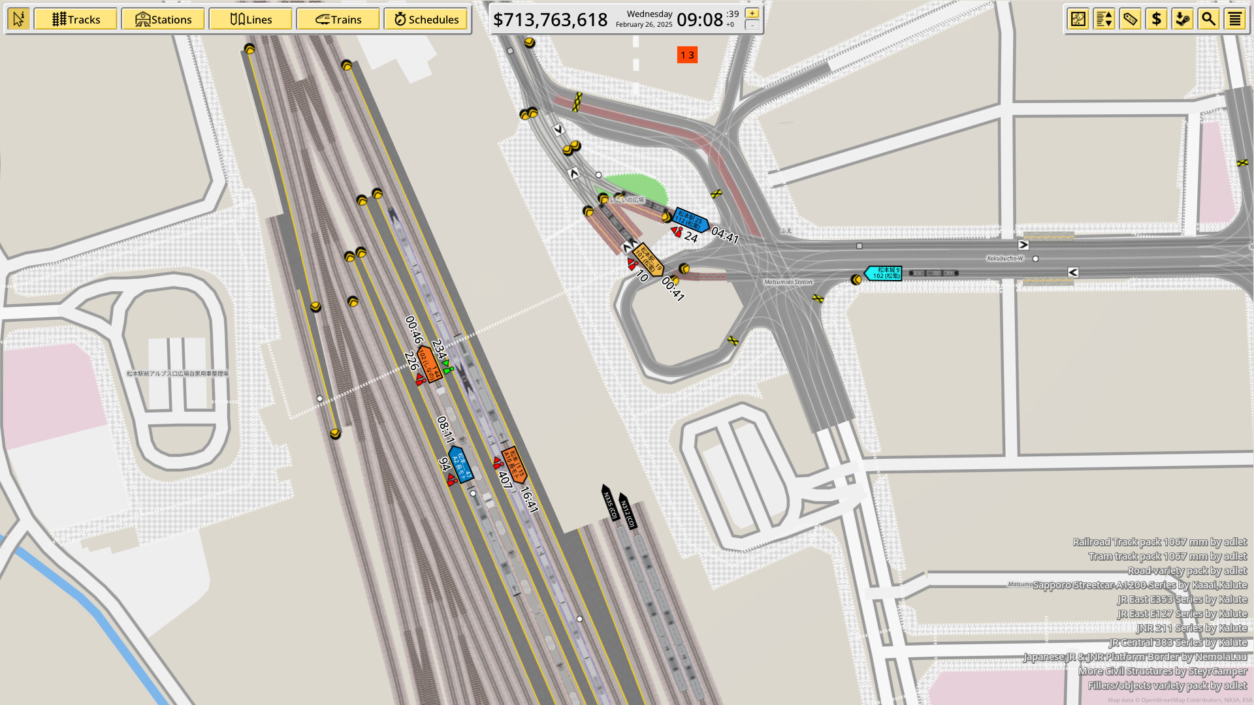Open the Stations tool
Screen dimensions: 1254x705
163,19
